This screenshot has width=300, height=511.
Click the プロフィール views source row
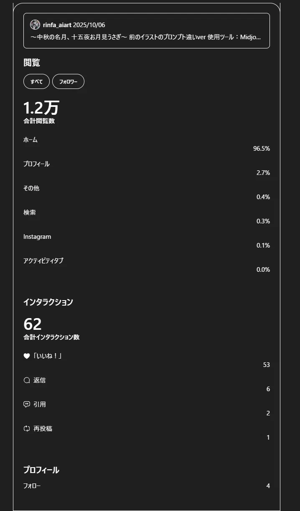[x=147, y=169]
